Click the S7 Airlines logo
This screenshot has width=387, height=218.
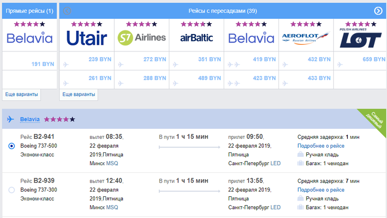142,38
